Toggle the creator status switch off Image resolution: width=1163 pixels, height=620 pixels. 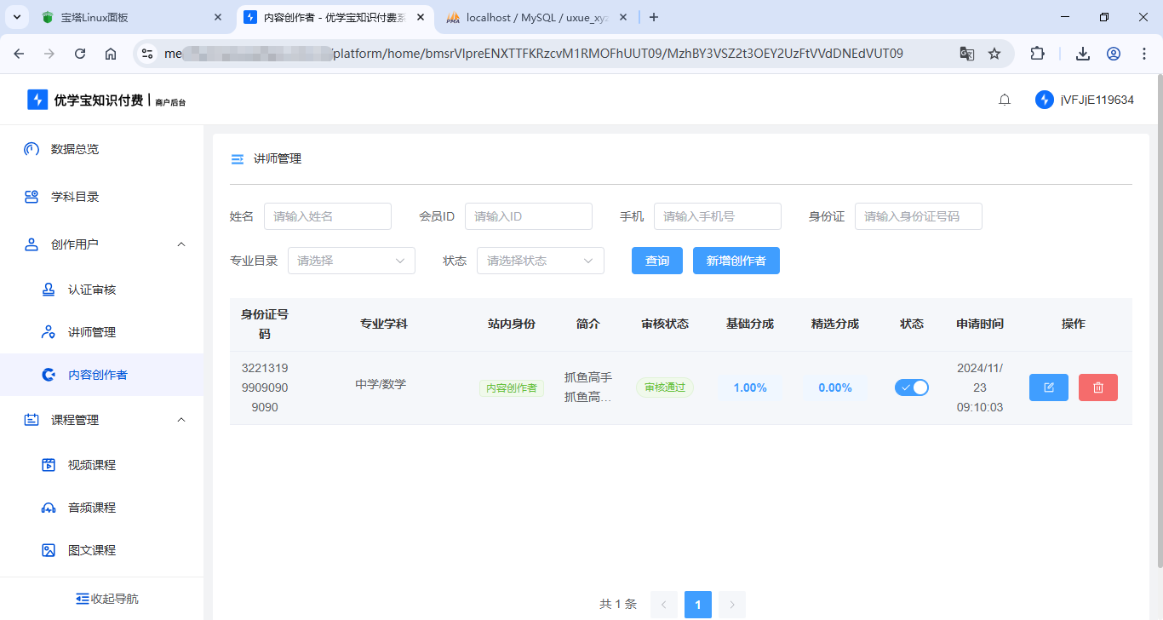pyautogui.click(x=911, y=387)
